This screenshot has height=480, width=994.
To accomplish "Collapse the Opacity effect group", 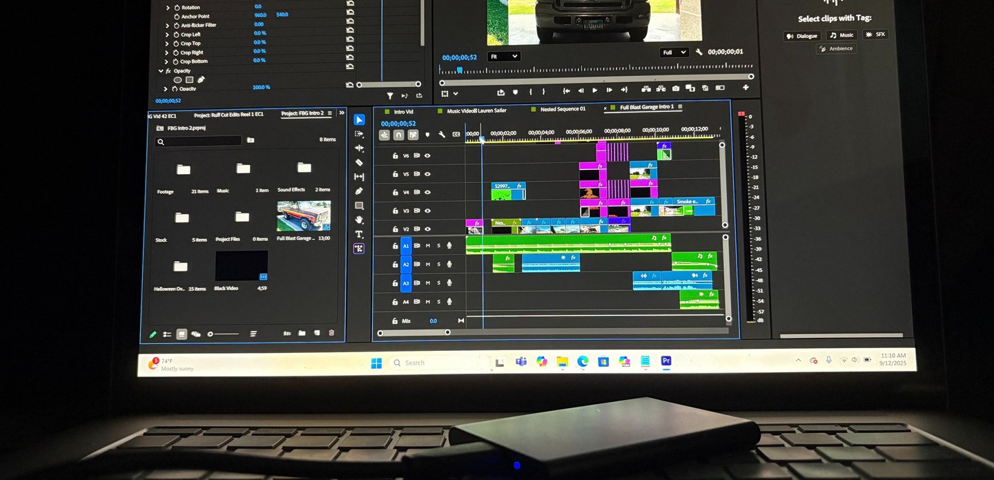I will click(161, 70).
